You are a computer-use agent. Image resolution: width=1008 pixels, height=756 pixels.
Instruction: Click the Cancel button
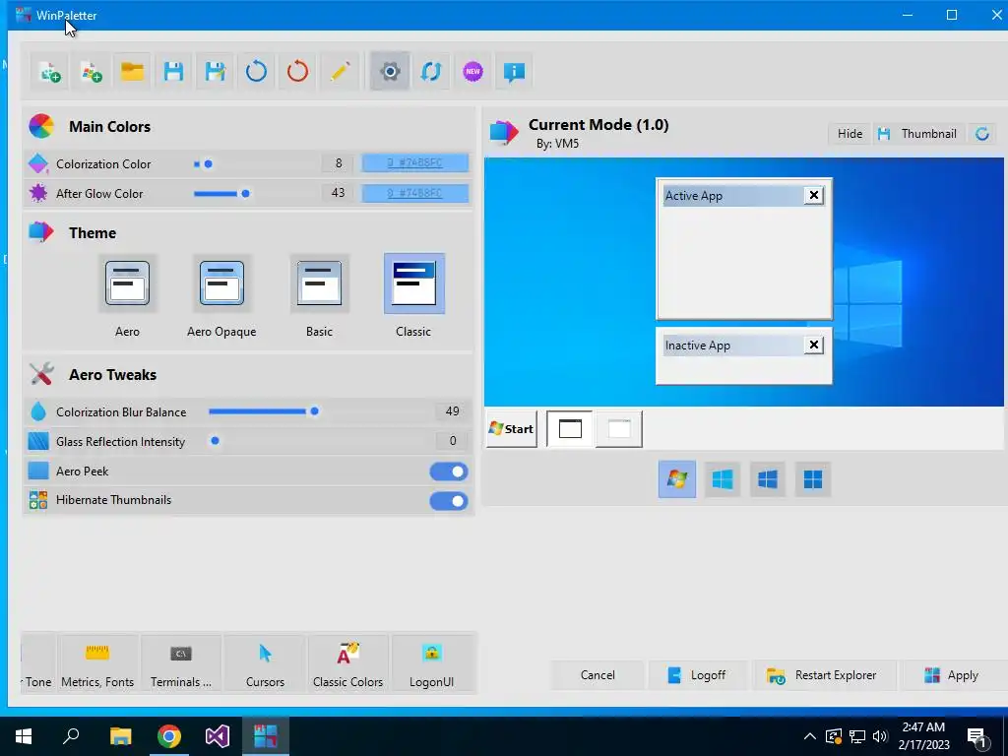[598, 675]
